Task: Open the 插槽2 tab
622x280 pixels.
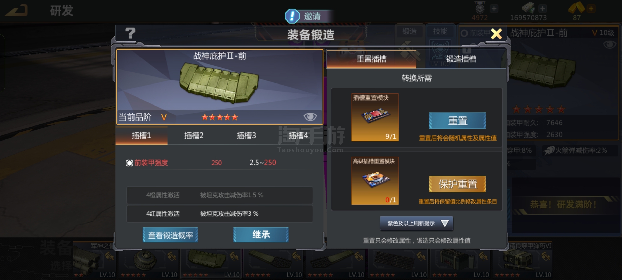Action: pyautogui.click(x=194, y=136)
